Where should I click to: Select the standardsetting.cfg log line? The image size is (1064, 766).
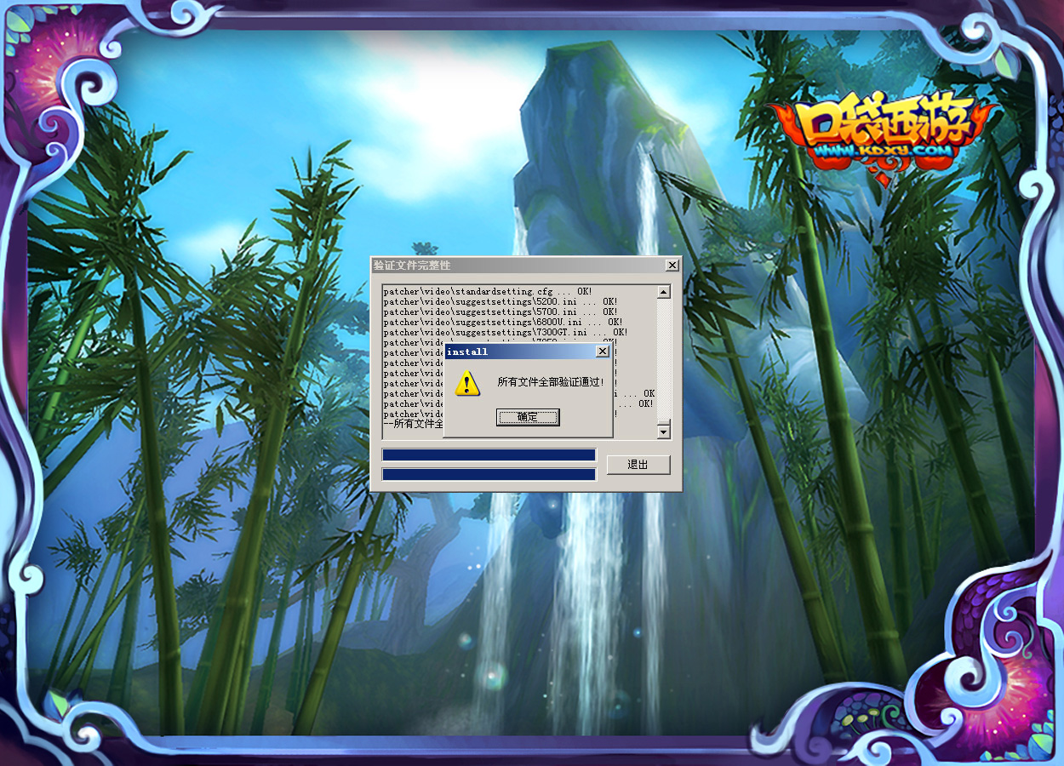[487, 292]
